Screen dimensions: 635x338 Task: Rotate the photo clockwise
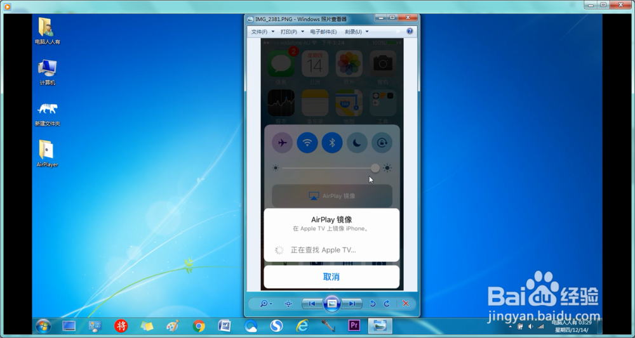[387, 304]
